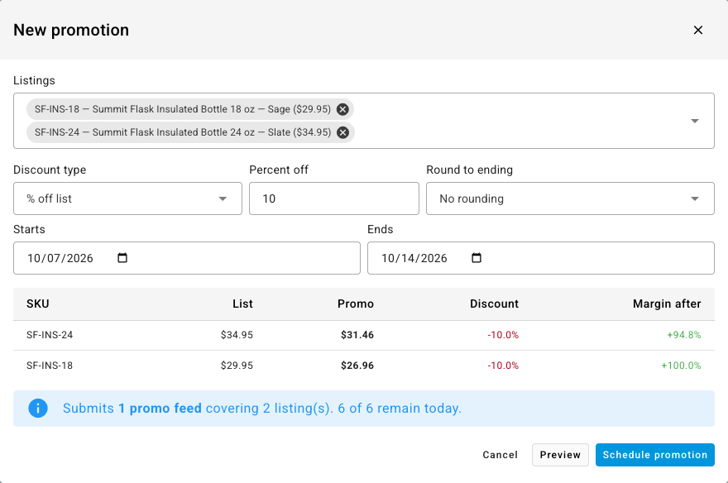This screenshot has width=728, height=483.
Task: Open the Discount type dropdown
Action: pos(127,198)
